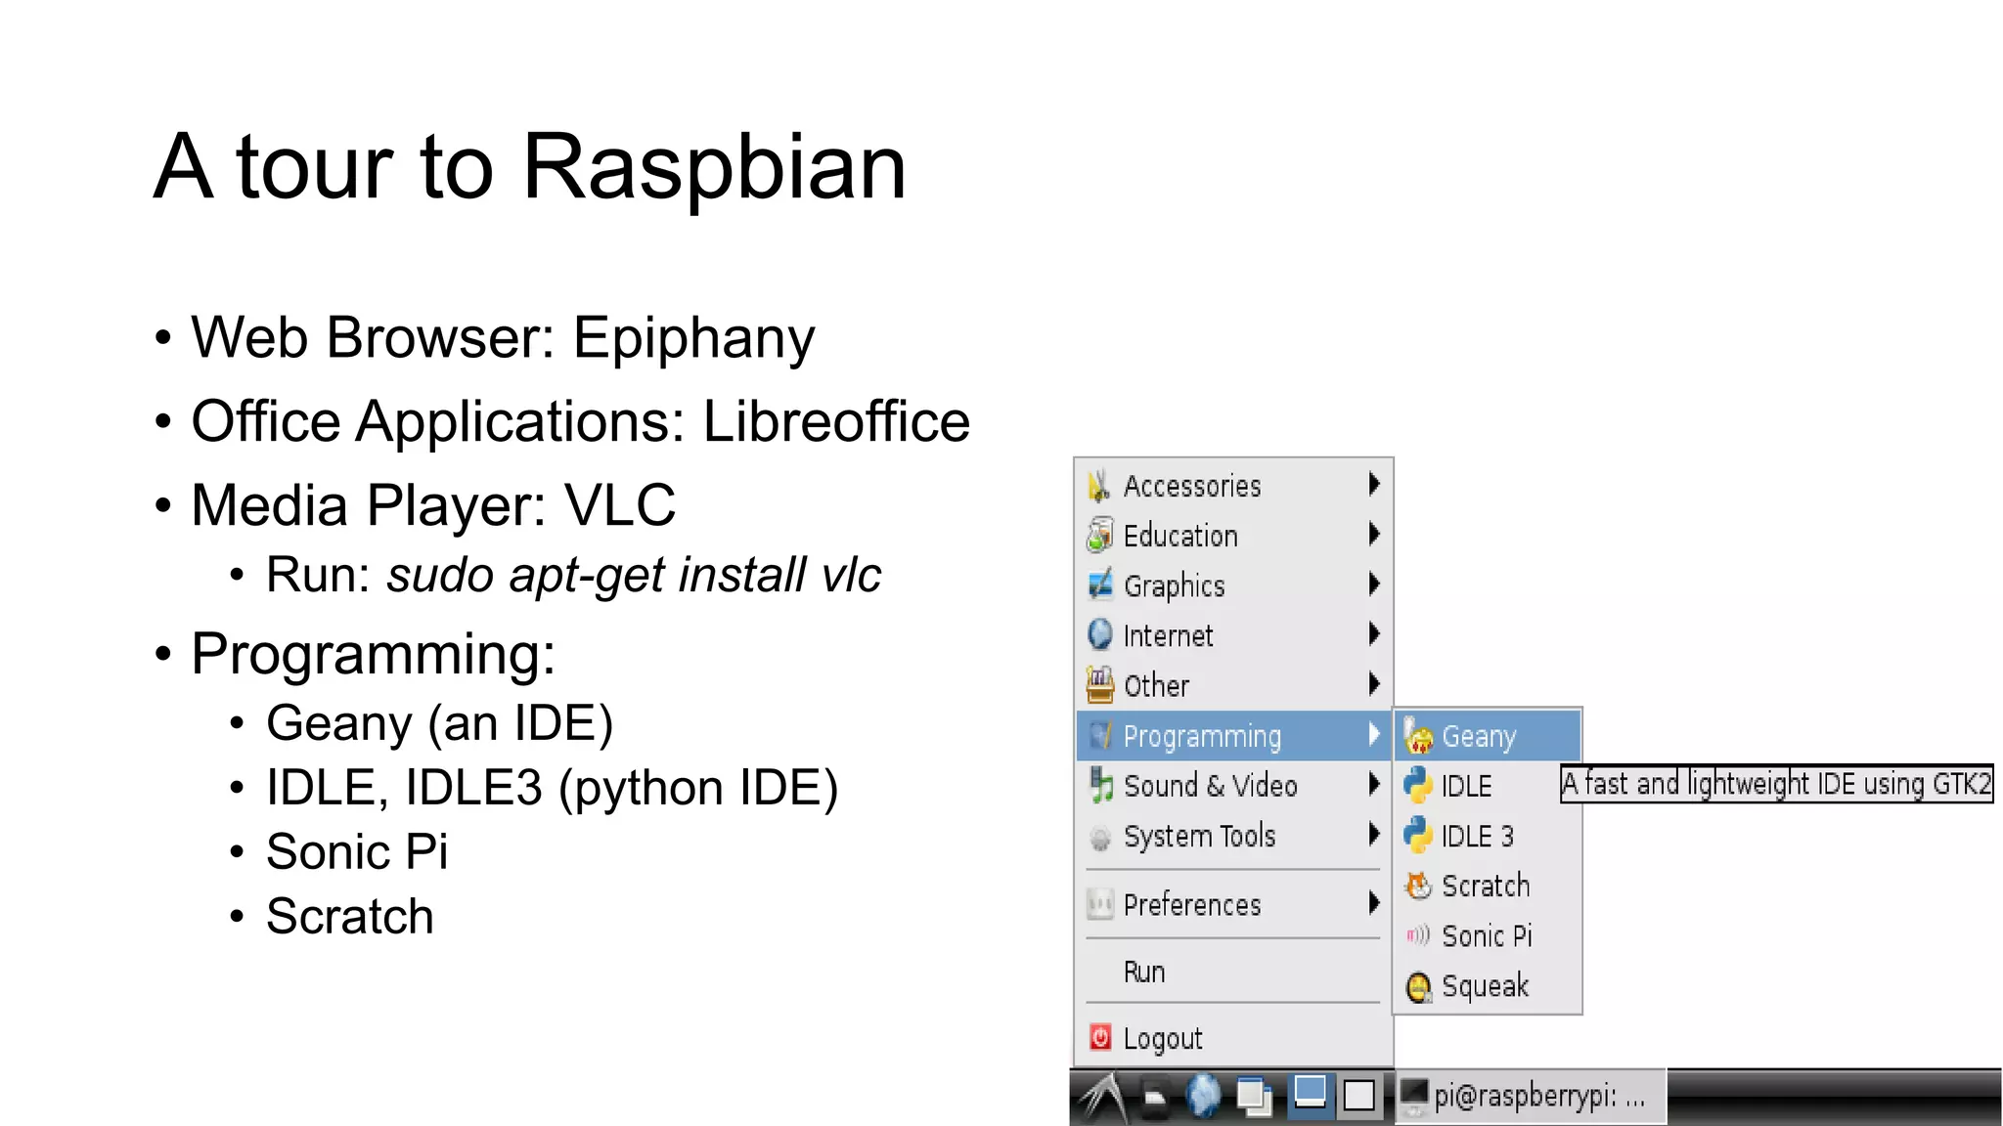Open the file manager from the taskbar
Screen dimensions: 2003x1126
point(1155,1097)
